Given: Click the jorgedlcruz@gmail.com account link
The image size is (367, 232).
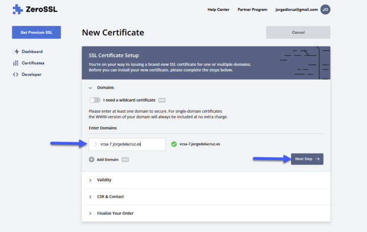Looking at the screenshot, I should [x=297, y=10].
